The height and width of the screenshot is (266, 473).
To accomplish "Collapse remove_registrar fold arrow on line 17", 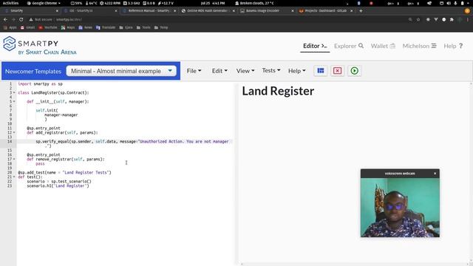I will pos(14,160).
